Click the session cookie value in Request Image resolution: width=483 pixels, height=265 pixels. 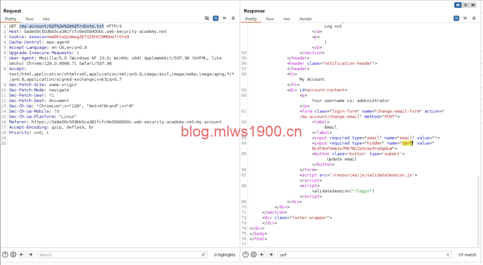pos(89,37)
